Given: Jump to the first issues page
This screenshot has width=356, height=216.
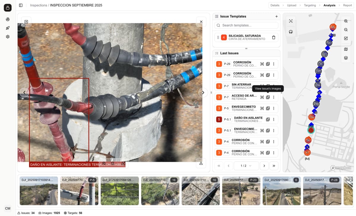Looking at the screenshot, I should coord(219,166).
